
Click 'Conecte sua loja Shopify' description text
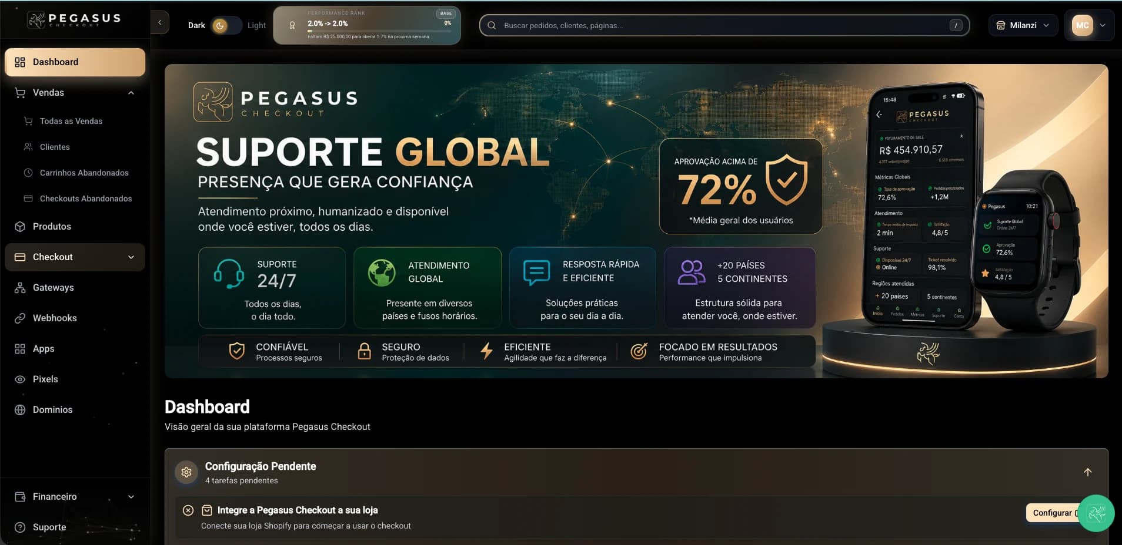pyautogui.click(x=306, y=526)
